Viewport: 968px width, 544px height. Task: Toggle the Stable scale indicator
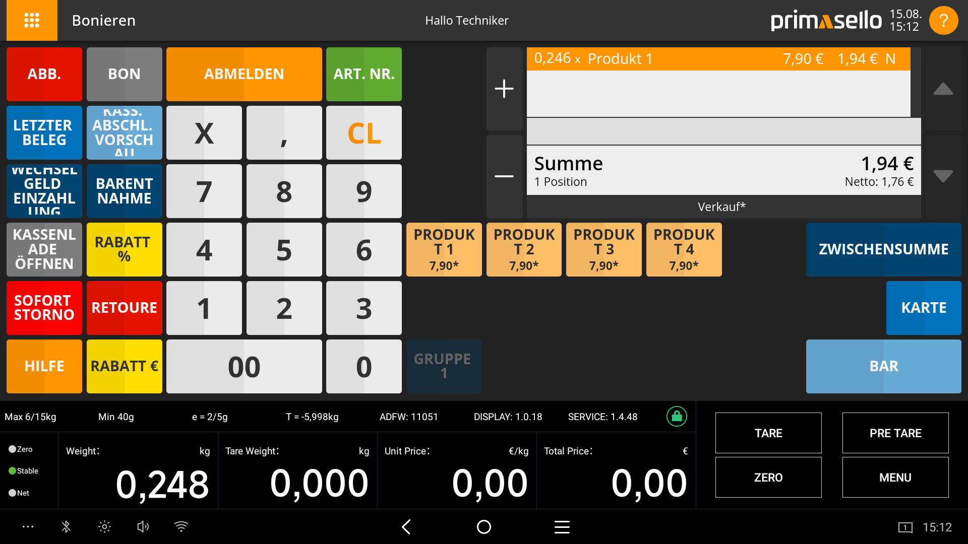click(13, 471)
